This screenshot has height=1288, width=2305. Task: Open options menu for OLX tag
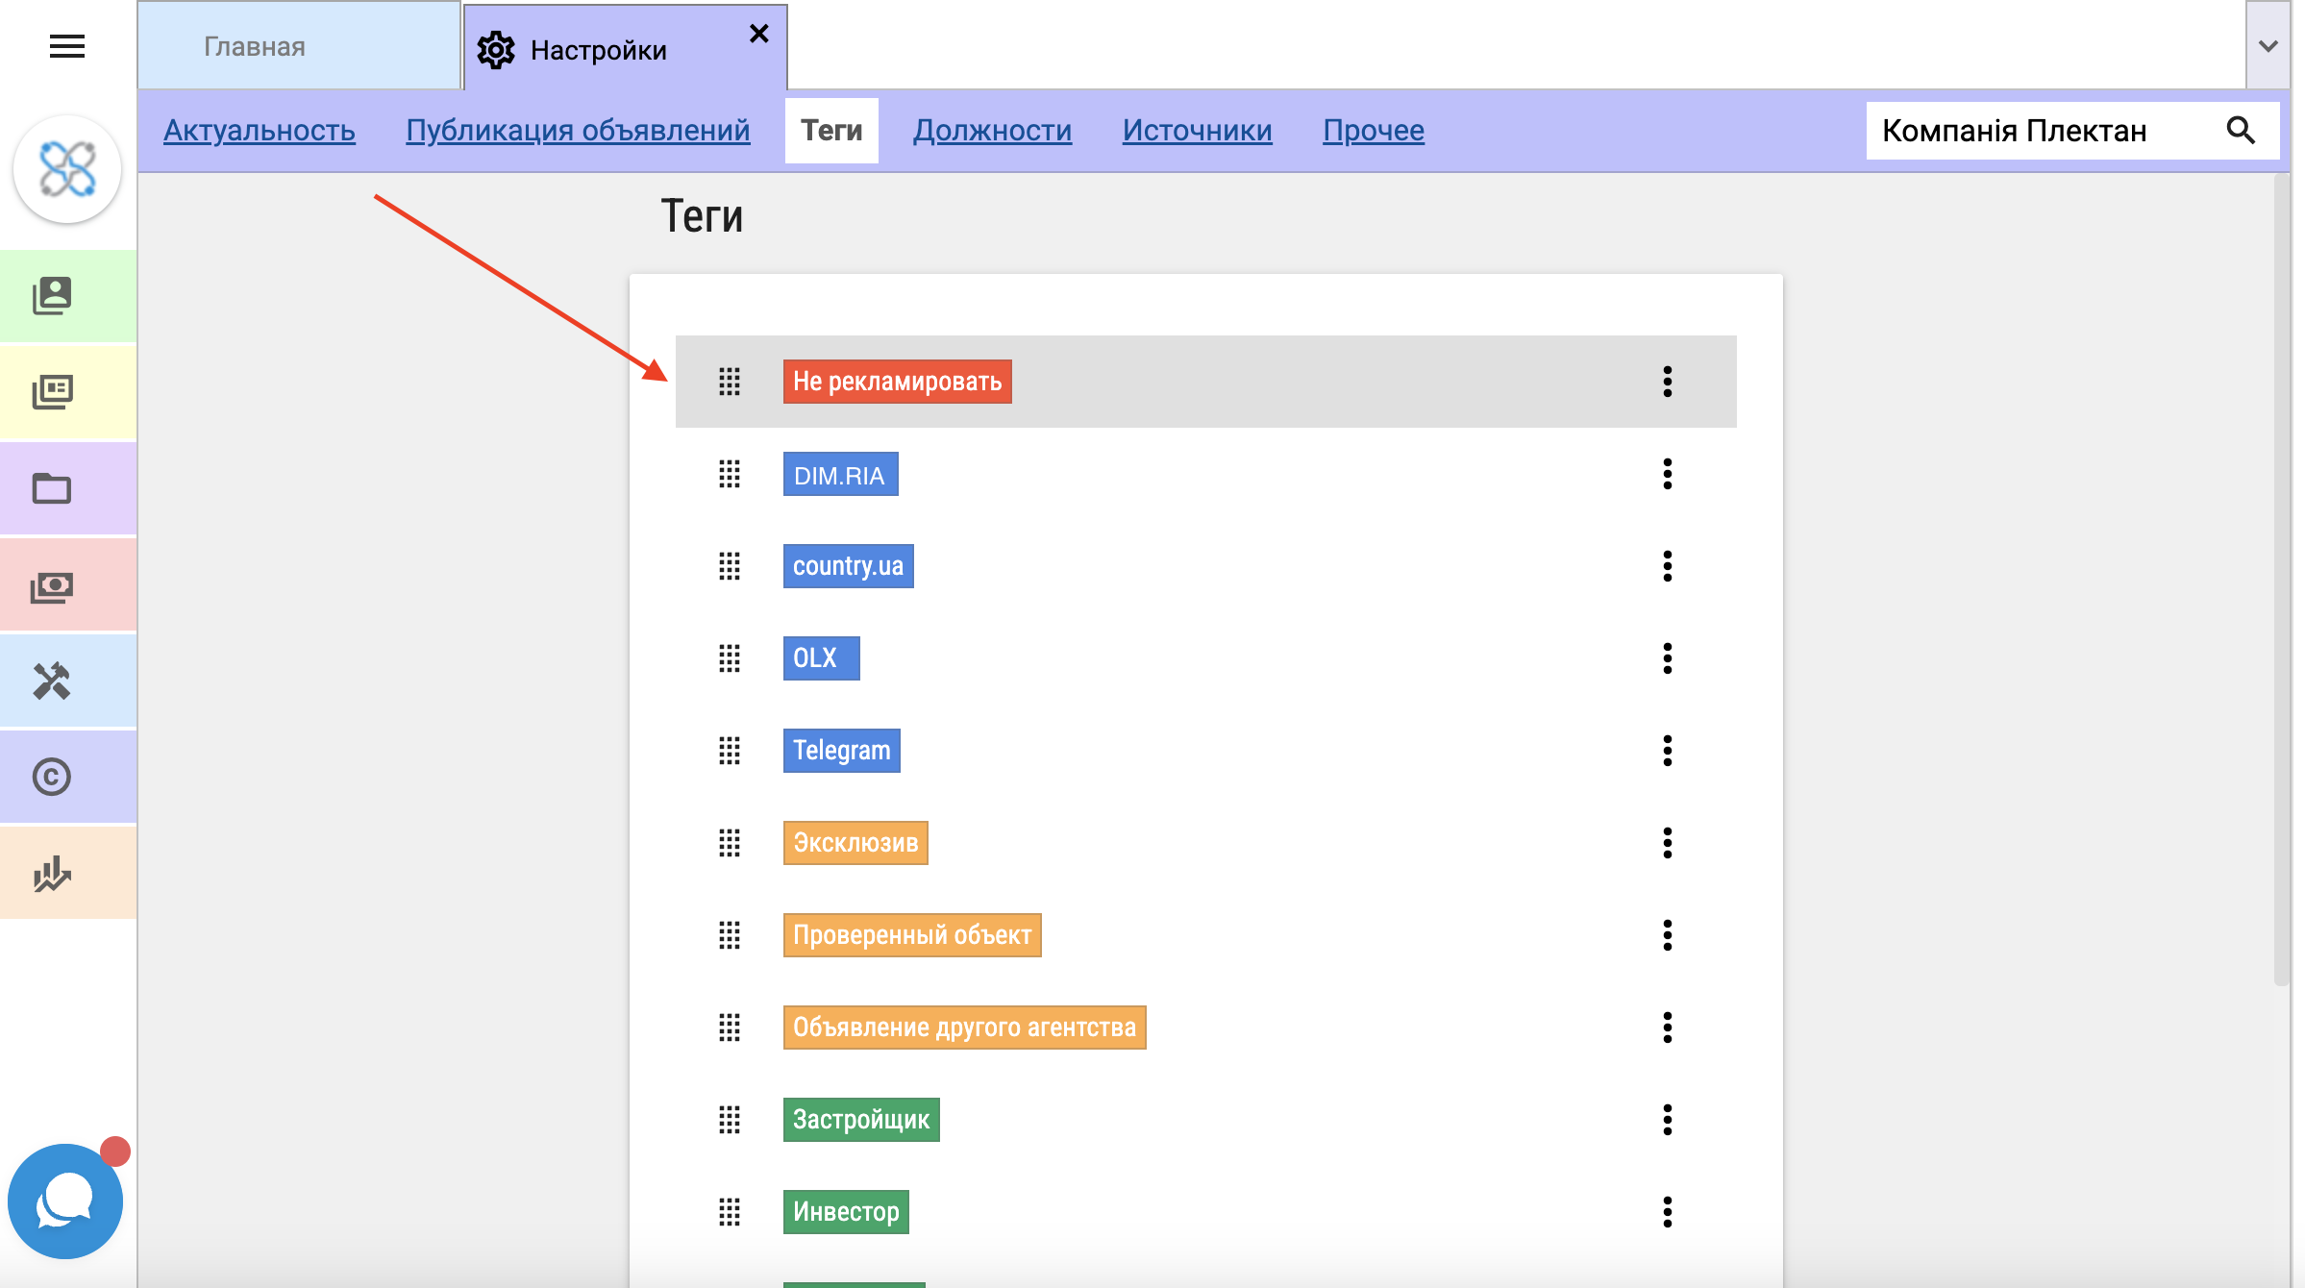point(1668,658)
